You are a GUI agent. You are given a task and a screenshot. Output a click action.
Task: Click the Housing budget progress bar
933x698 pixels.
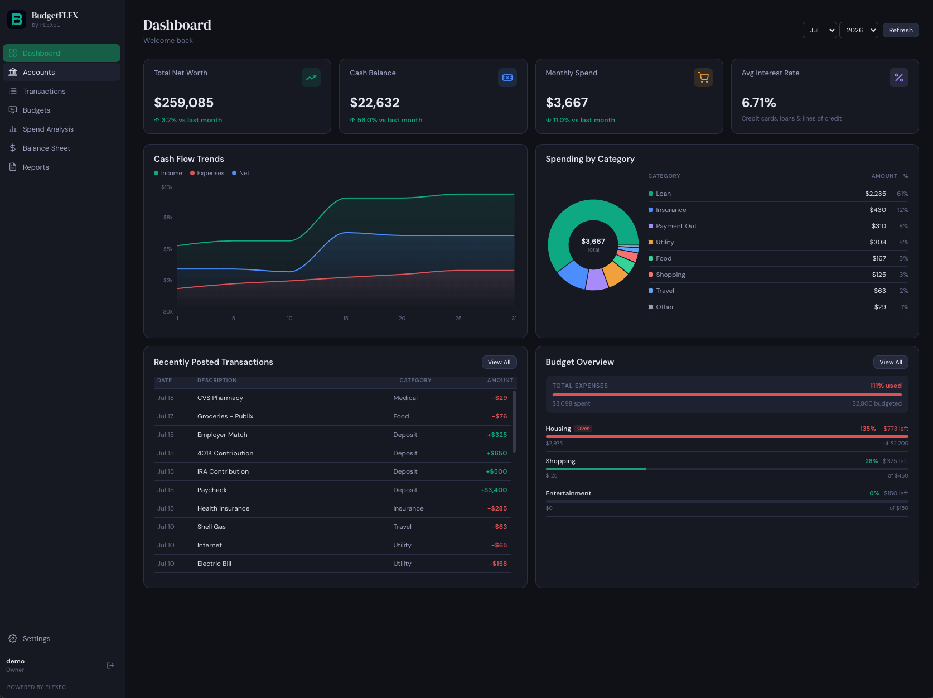[x=727, y=436]
